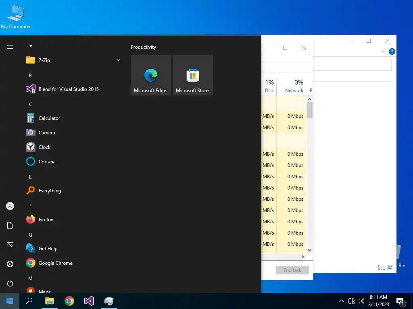
Task: Jump to the '#' letter header
Action: [31, 46]
